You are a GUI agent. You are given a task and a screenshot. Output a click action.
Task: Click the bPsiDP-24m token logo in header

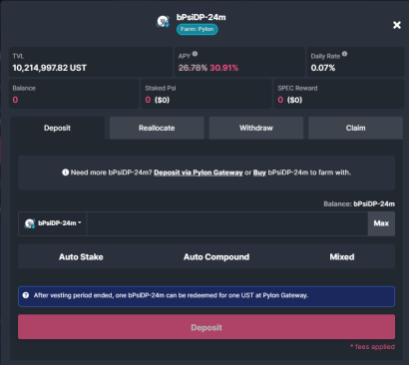[x=163, y=22]
